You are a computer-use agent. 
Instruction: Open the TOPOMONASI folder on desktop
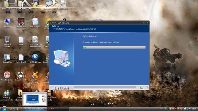pyautogui.click(x=21, y=5)
